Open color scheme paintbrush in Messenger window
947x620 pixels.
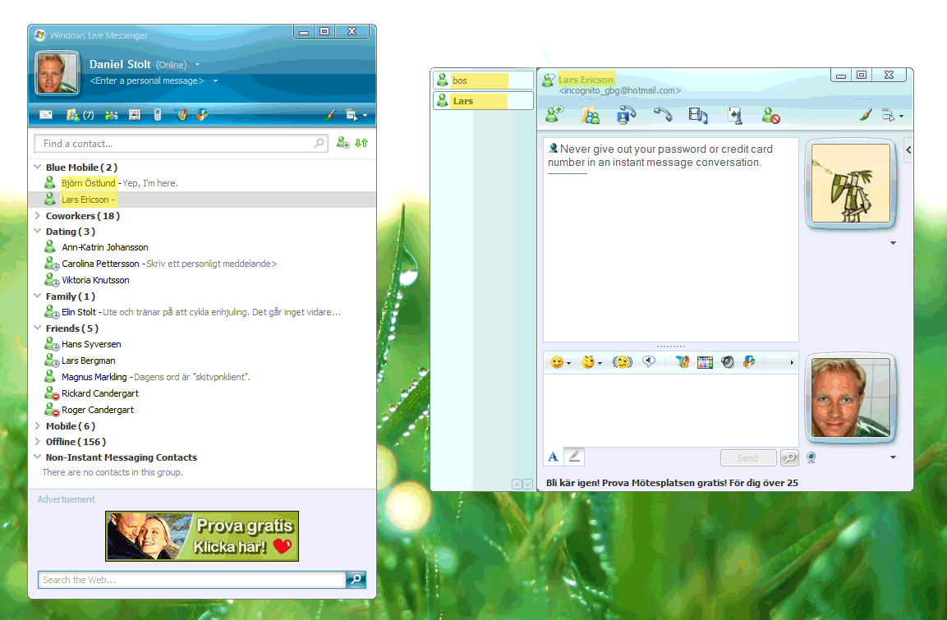(x=329, y=115)
